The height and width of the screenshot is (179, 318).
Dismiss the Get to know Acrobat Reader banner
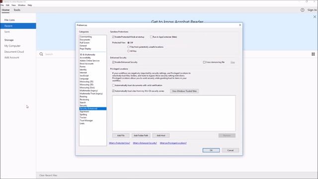coord(315,16)
